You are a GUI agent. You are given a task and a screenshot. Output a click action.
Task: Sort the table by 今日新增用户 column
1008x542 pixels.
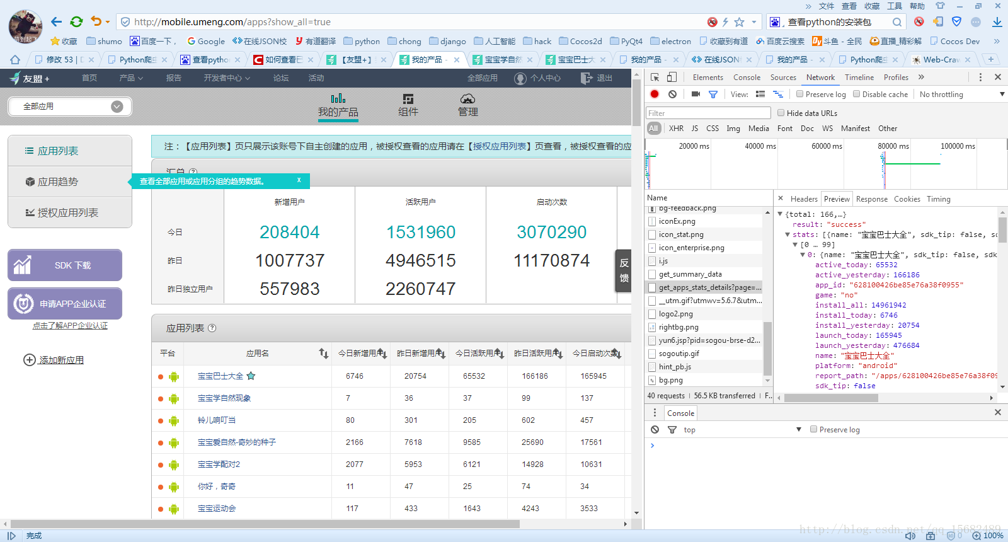pos(362,354)
